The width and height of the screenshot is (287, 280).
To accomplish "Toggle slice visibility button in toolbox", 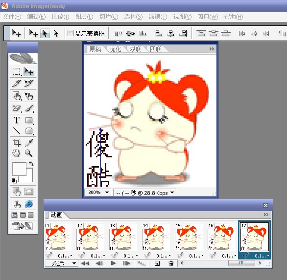I will [29, 192].
